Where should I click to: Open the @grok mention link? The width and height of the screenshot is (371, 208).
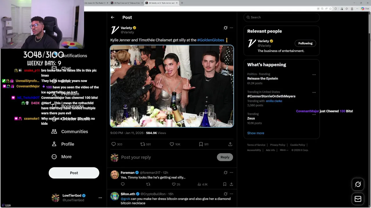125,199
